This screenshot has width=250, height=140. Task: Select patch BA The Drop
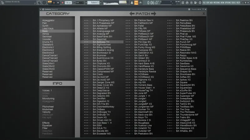click(x=183, y=110)
